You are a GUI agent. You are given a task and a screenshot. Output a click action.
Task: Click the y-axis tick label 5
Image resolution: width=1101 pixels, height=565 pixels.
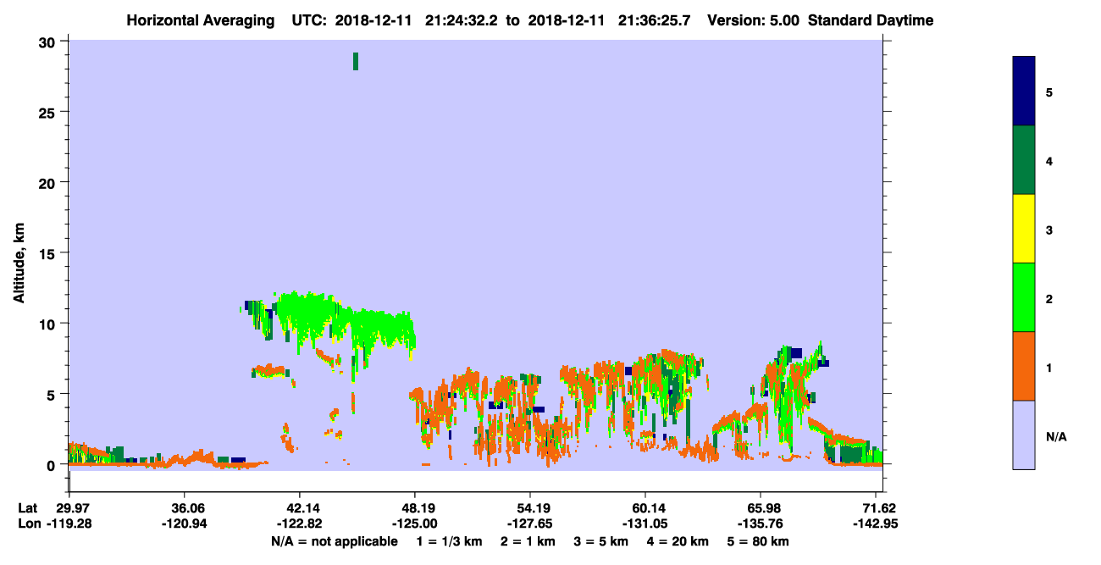click(x=53, y=394)
